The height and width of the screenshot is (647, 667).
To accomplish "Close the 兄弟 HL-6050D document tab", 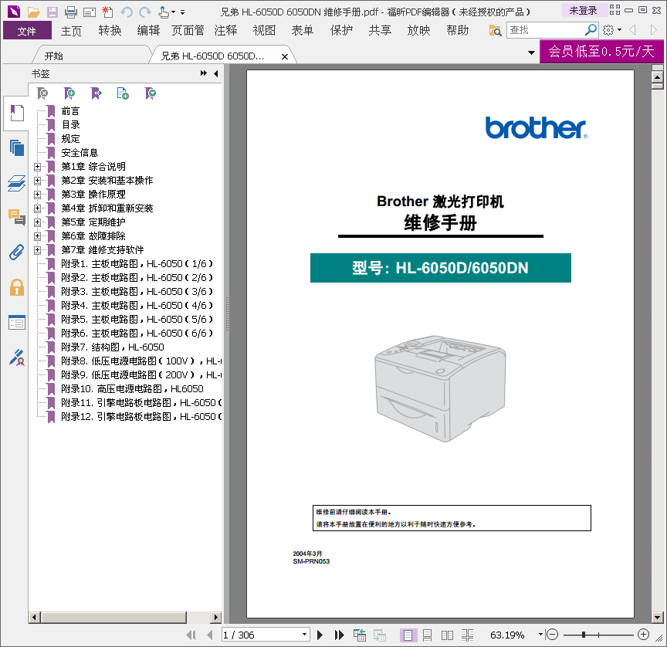I will pyautogui.click(x=285, y=56).
